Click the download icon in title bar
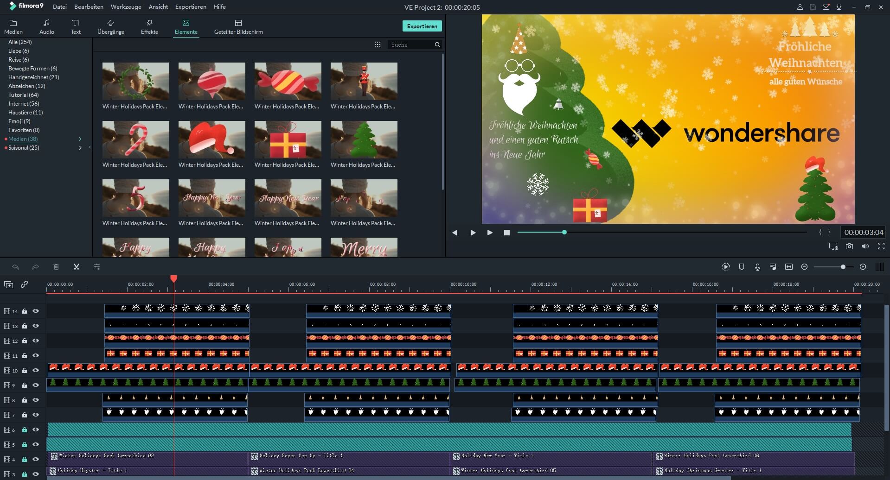Image resolution: width=890 pixels, height=480 pixels. pyautogui.click(x=839, y=7)
